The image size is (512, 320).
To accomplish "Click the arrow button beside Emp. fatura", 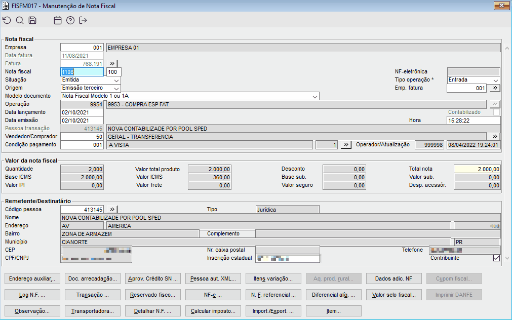I will (x=495, y=88).
